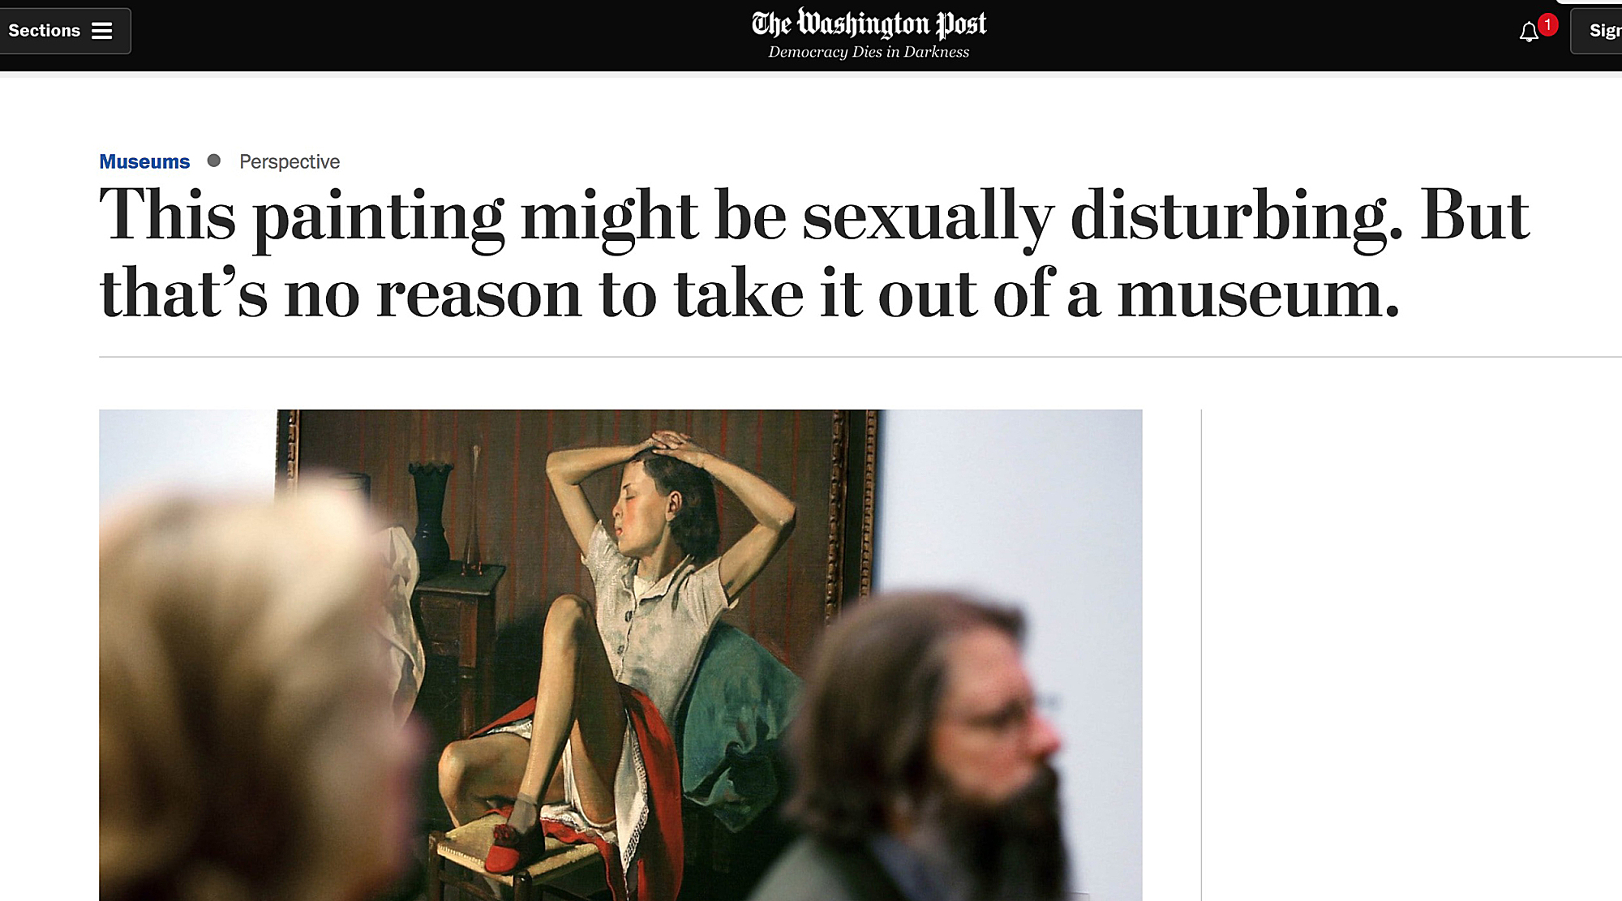Click the blue vase in the painting
Viewport: 1622px width, 901px height.
pyautogui.click(x=431, y=517)
